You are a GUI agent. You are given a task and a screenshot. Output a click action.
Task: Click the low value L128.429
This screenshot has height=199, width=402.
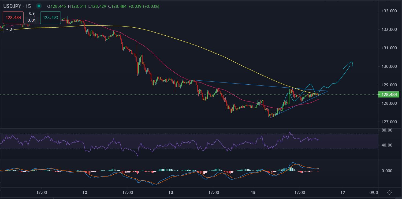(x=98, y=6)
